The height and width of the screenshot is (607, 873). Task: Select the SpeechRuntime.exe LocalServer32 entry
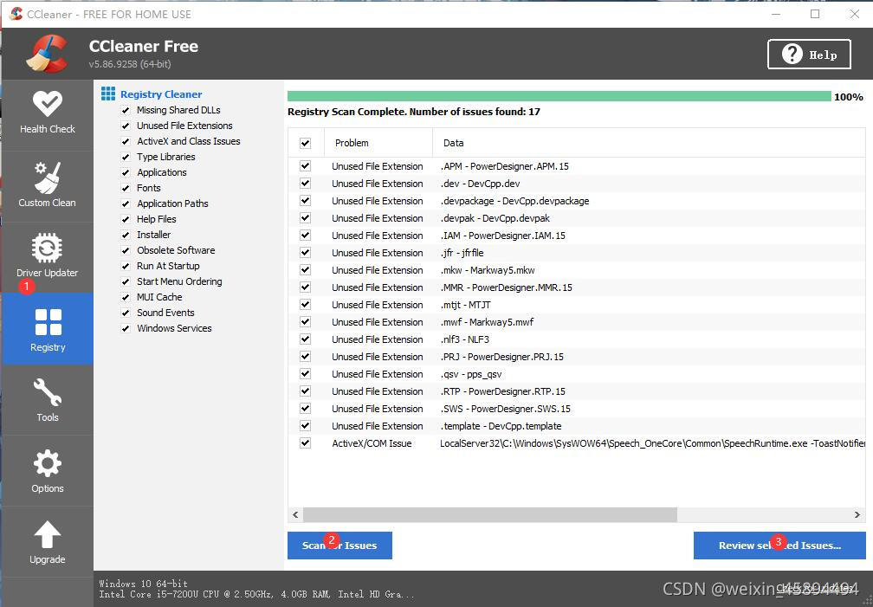(652, 443)
